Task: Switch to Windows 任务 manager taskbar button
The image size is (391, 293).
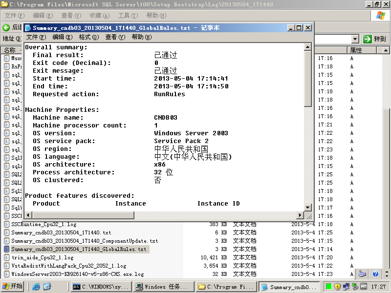Action: point(163,287)
